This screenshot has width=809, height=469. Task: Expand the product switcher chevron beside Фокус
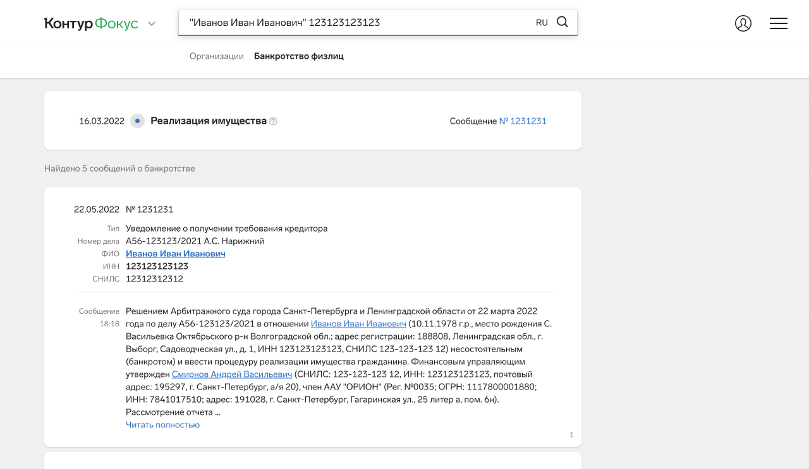152,24
